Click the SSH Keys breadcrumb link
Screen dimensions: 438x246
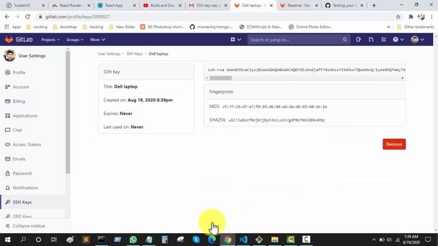click(x=135, y=54)
